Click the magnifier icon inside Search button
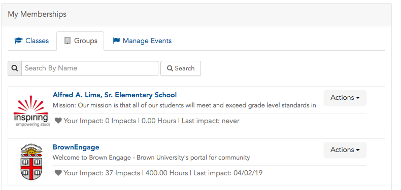The height and width of the screenshot is (190, 401). pyautogui.click(x=170, y=68)
